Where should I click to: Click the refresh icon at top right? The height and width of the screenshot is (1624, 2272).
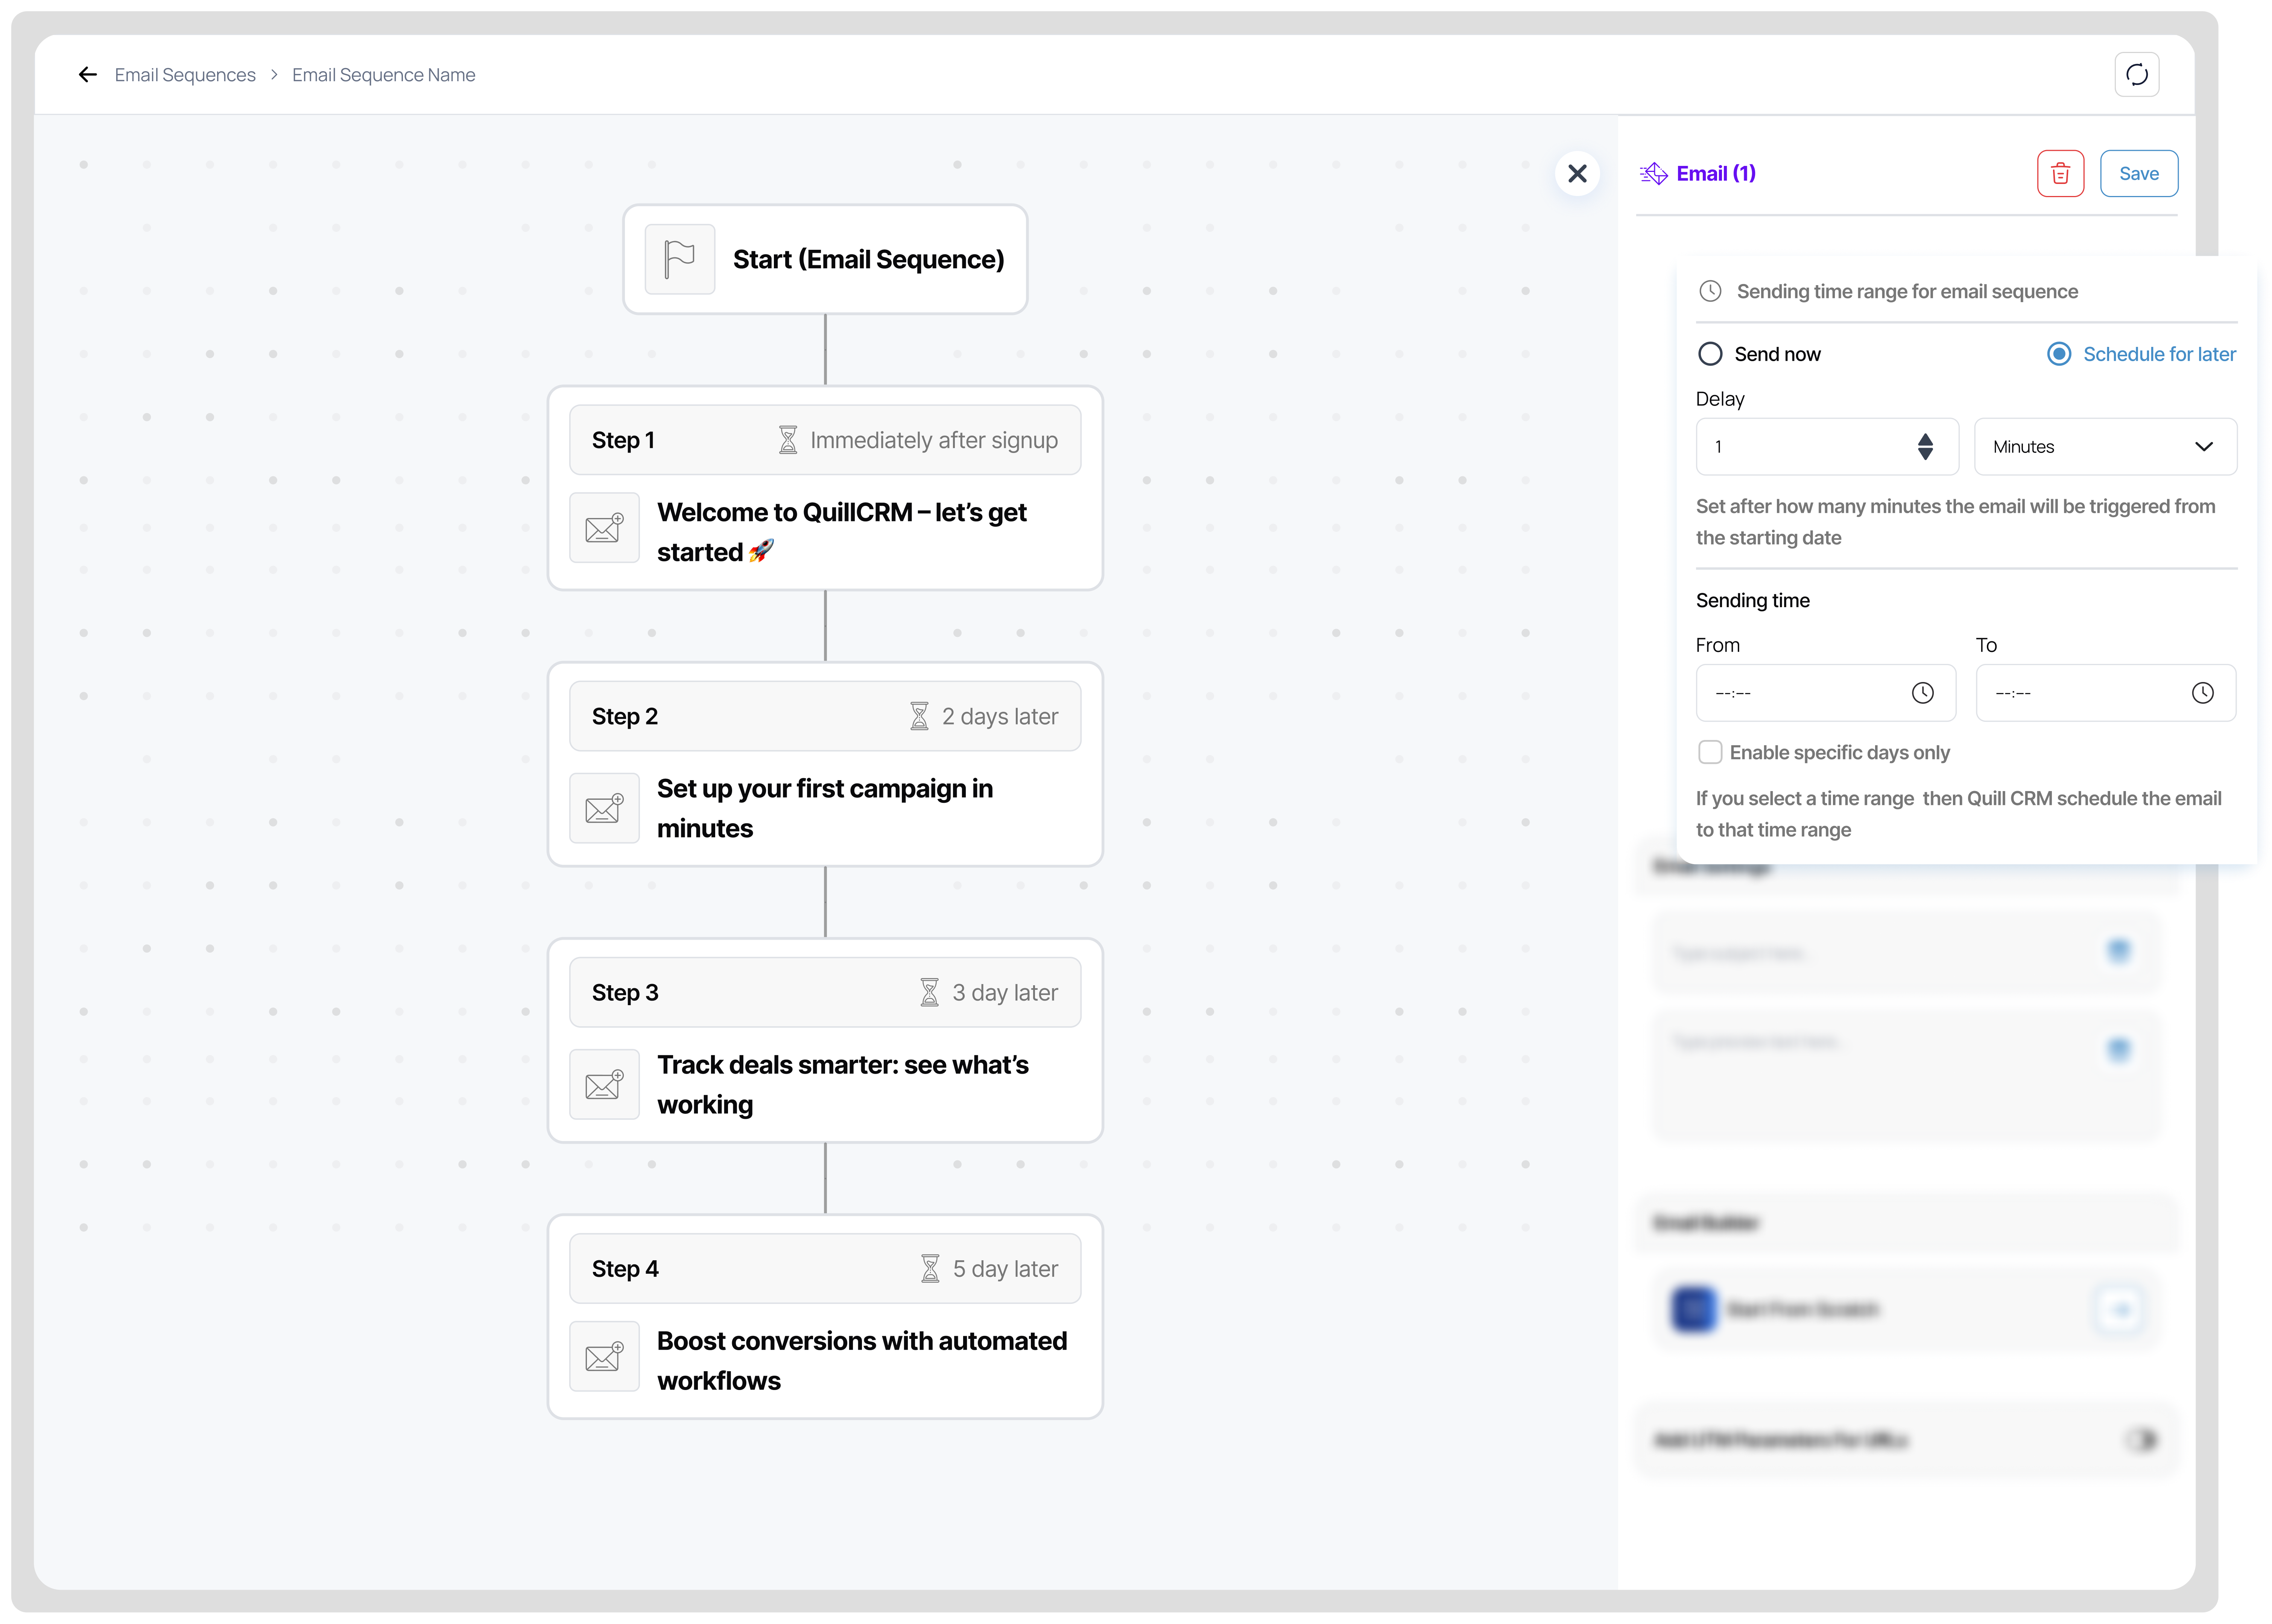click(x=2137, y=74)
